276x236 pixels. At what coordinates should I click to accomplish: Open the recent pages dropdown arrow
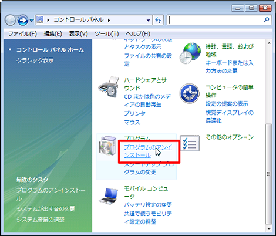pos(32,20)
